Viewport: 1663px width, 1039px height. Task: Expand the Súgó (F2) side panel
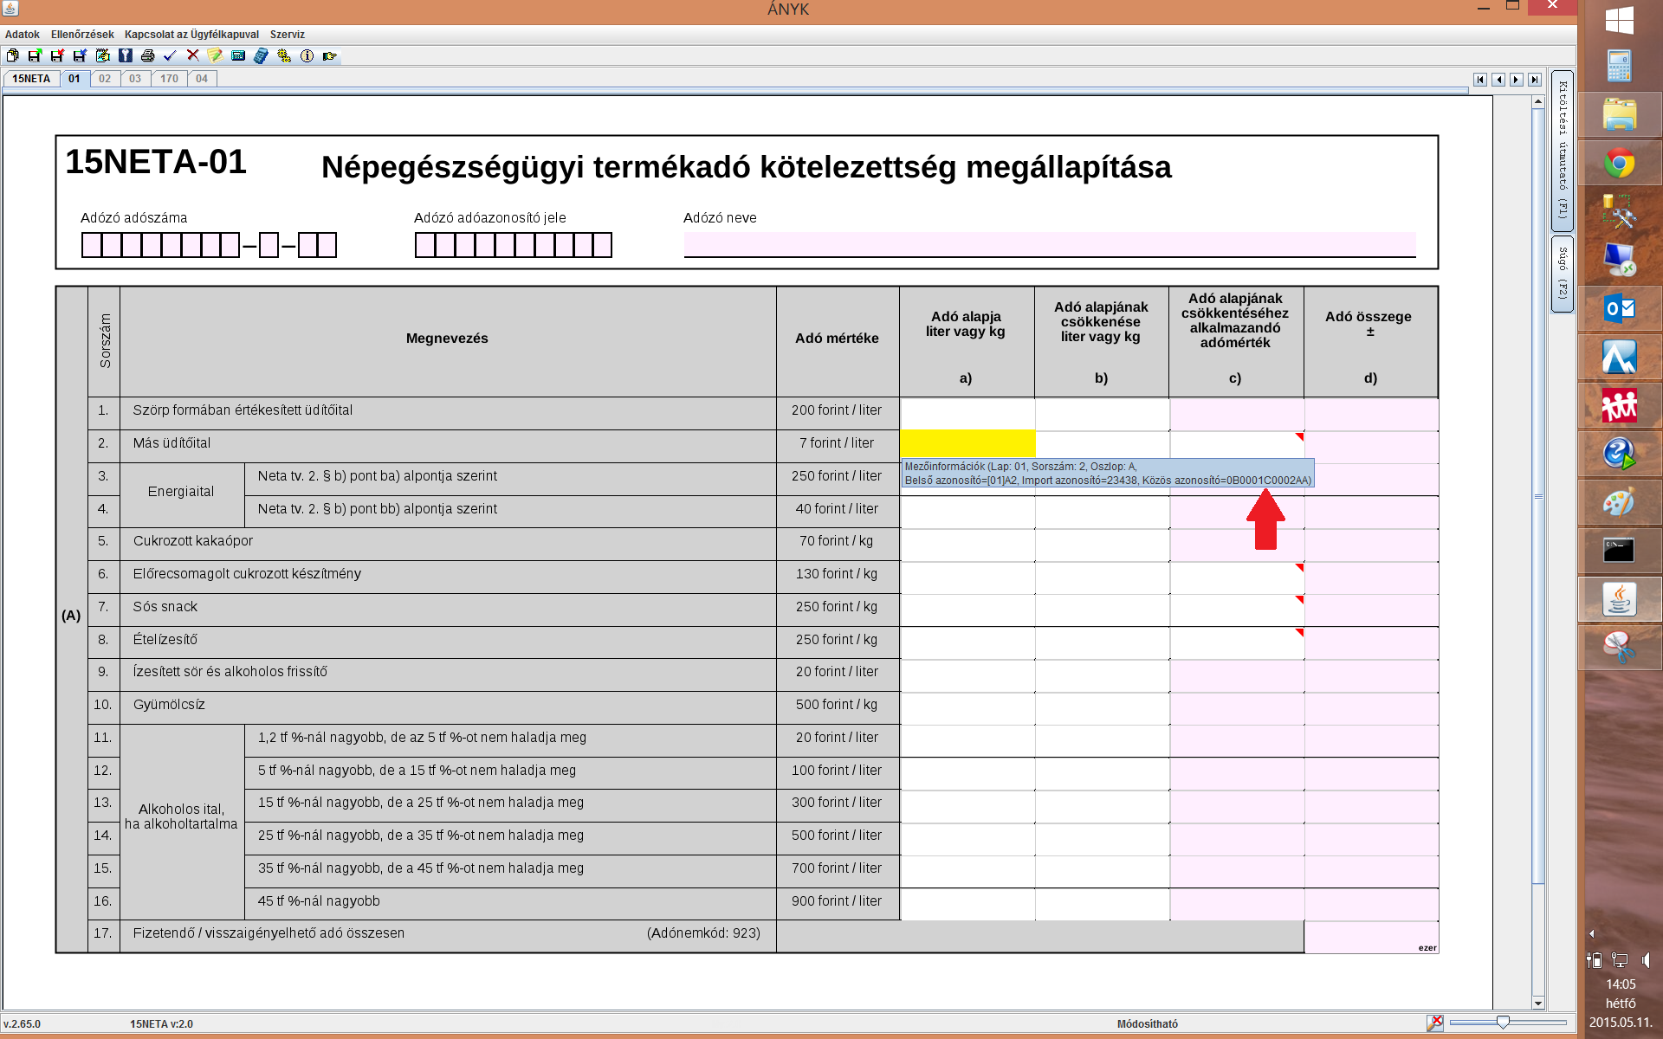1562,273
